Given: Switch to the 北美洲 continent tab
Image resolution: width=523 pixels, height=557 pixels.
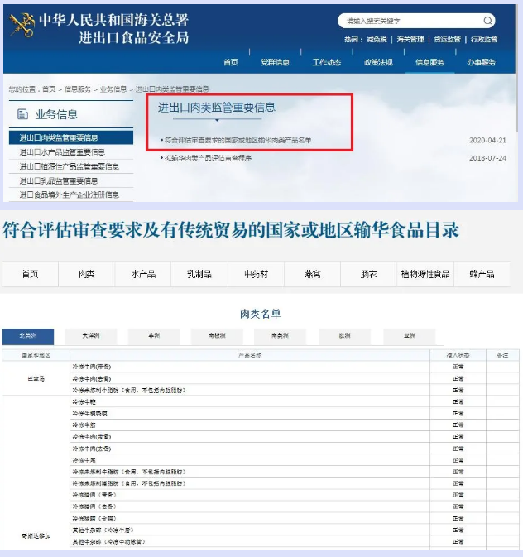Looking at the screenshot, I should [x=27, y=336].
